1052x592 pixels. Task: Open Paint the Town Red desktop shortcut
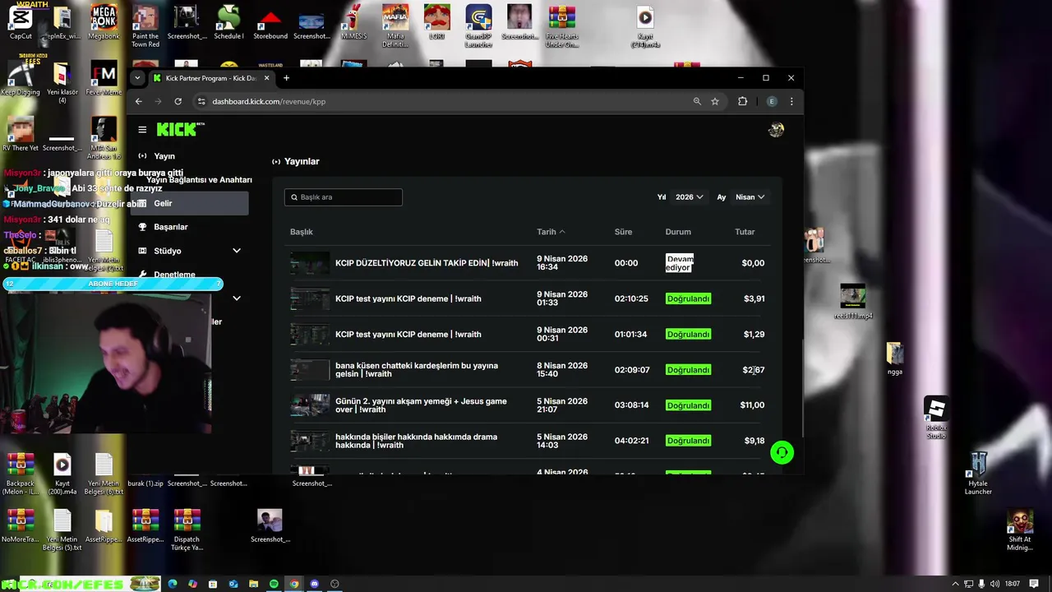[x=145, y=26]
